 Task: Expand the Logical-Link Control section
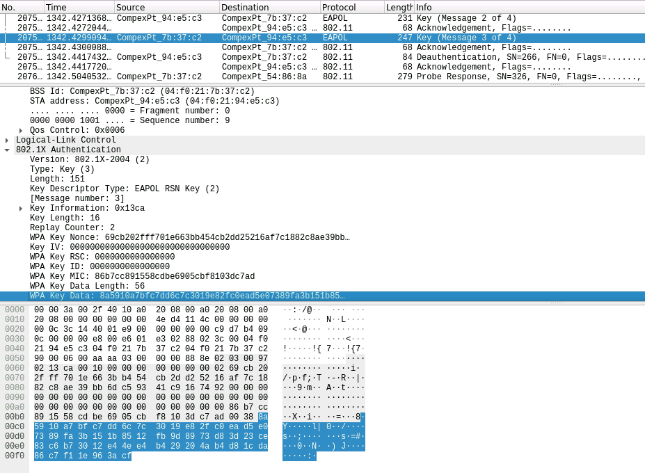point(7,141)
